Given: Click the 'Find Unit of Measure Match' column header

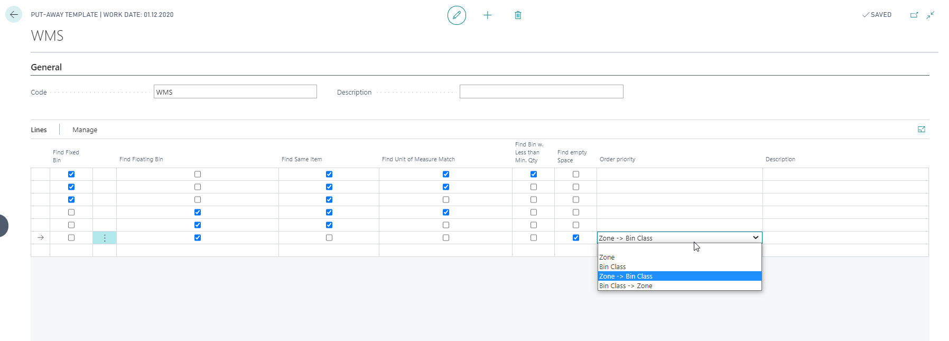Looking at the screenshot, I should 418,159.
